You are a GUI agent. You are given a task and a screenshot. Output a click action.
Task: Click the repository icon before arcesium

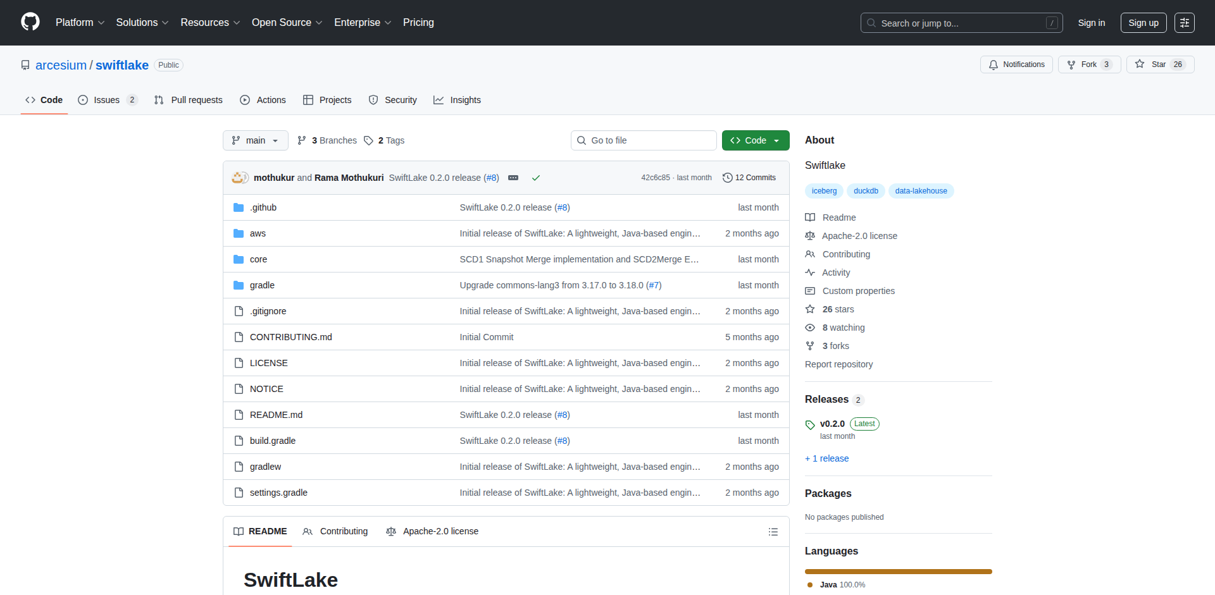click(x=25, y=65)
